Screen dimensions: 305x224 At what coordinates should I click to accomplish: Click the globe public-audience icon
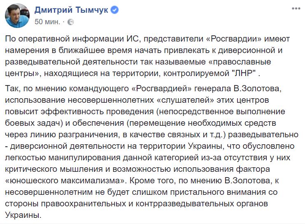coord(70,22)
